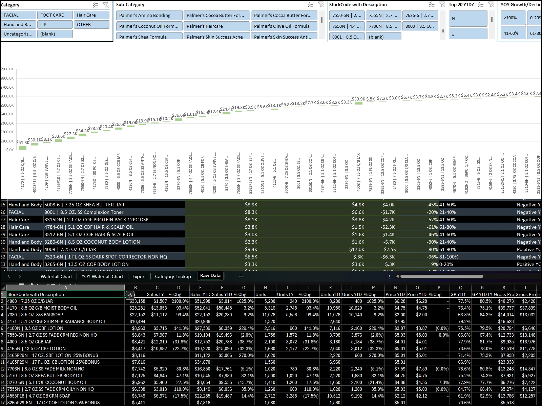This screenshot has height=406, width=542.
Task: Toggle the OTHER category slicer item
Action: [92, 25]
